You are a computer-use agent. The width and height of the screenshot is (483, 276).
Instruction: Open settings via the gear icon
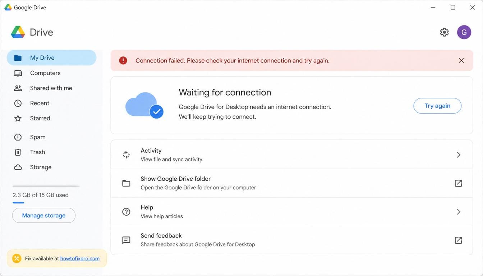[x=444, y=32]
